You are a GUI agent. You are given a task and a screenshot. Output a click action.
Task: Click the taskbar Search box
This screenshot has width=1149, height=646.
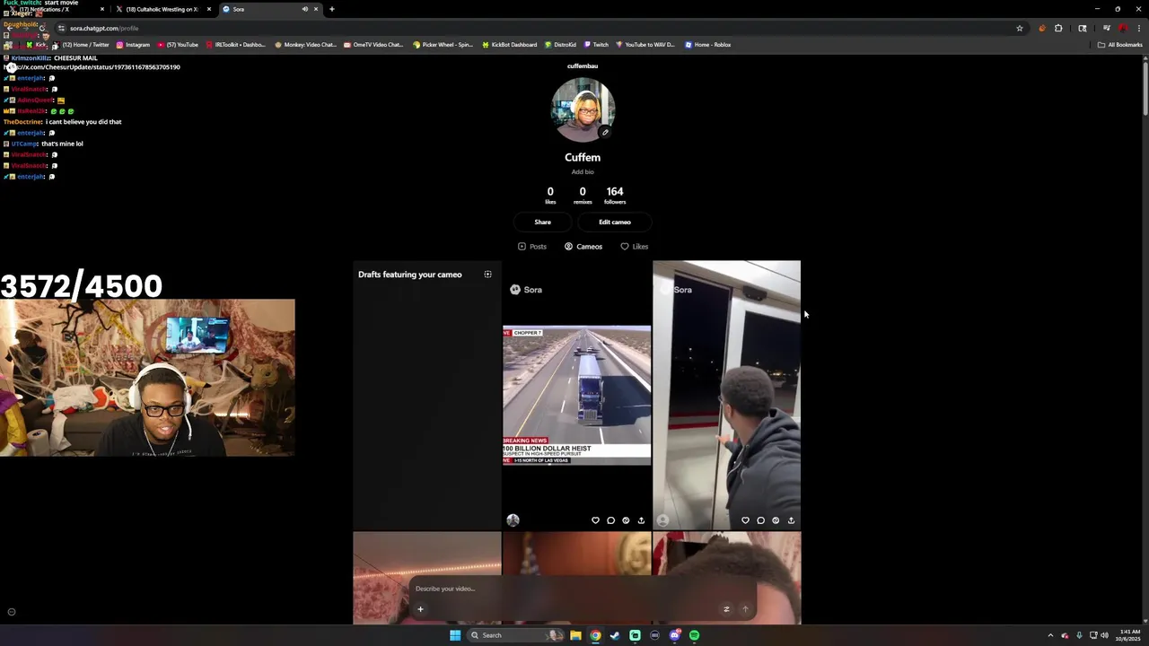515,635
